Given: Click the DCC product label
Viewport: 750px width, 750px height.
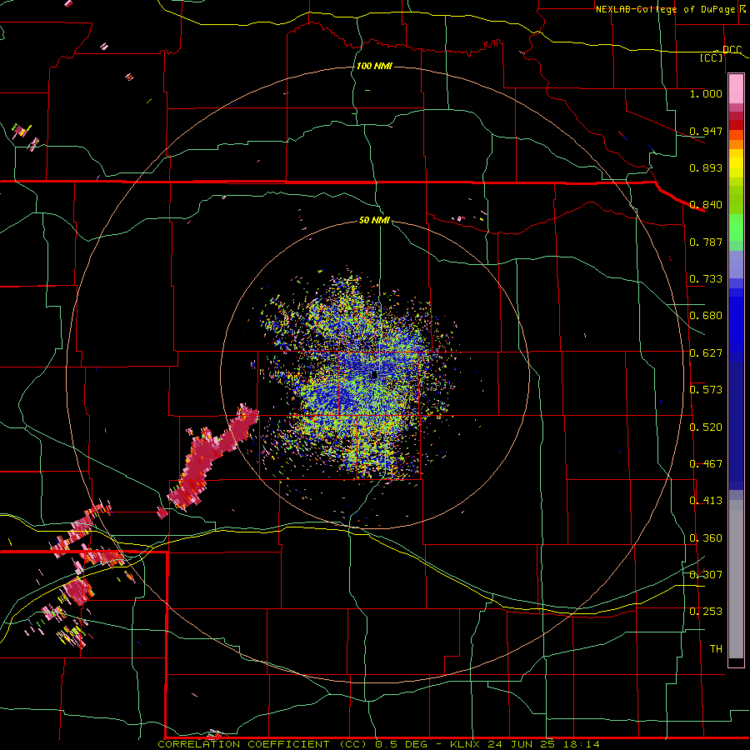Looking at the screenshot, I should tap(732, 49).
